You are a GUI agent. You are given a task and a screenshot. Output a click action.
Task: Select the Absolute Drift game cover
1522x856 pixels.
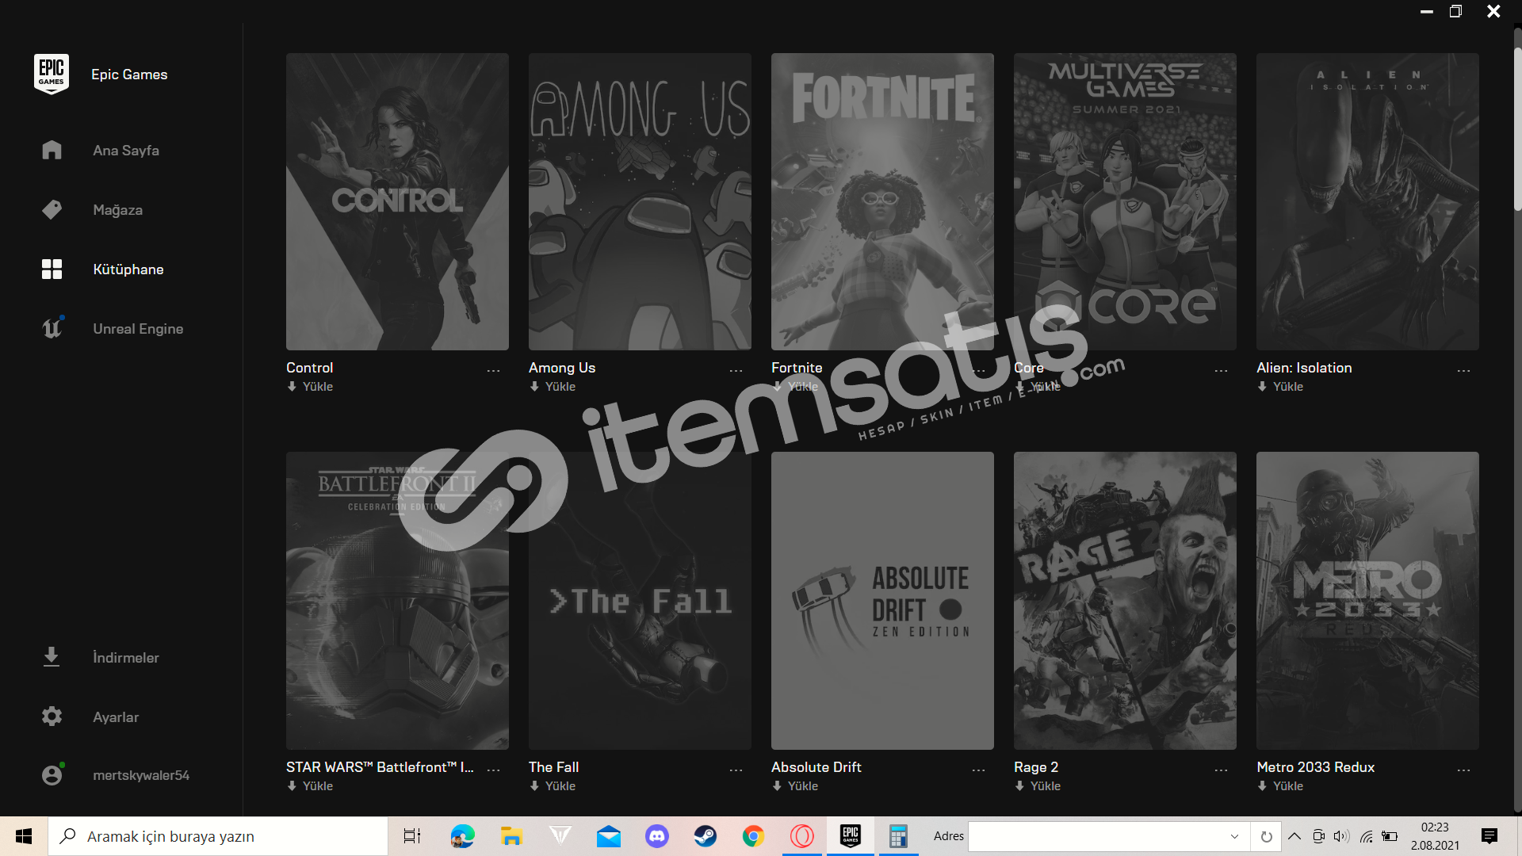point(882,601)
